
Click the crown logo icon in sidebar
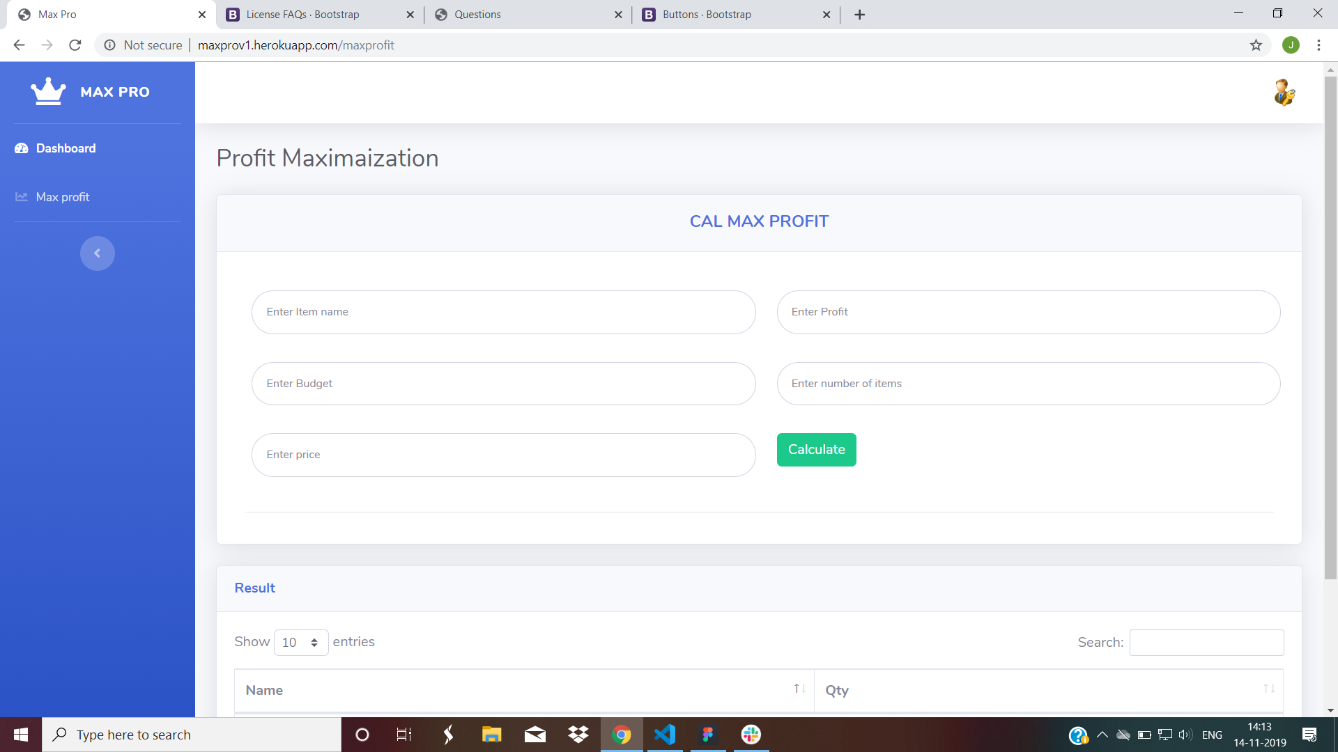click(48, 91)
